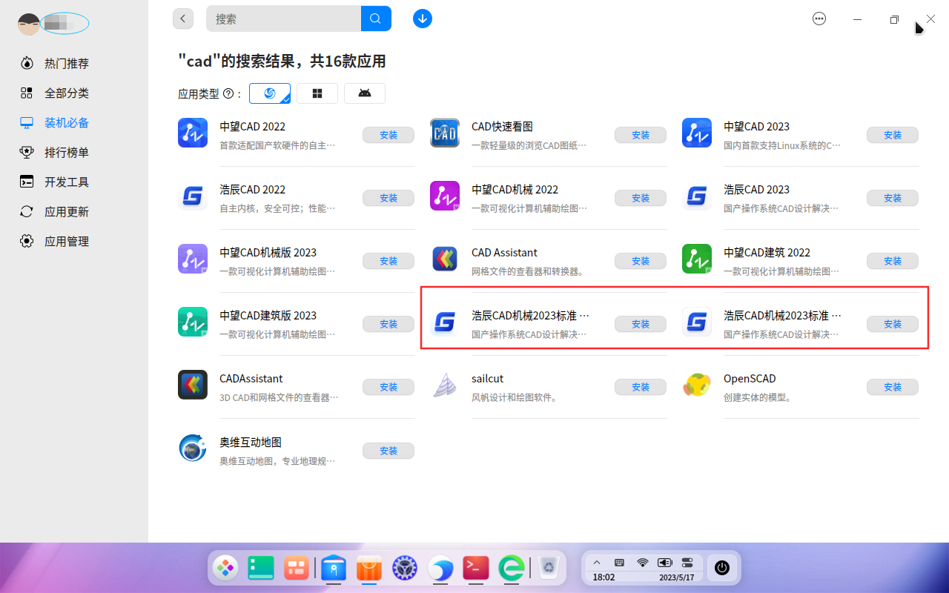Click the 奥维互动地图 globe icon
949x593 pixels.
(x=192, y=448)
